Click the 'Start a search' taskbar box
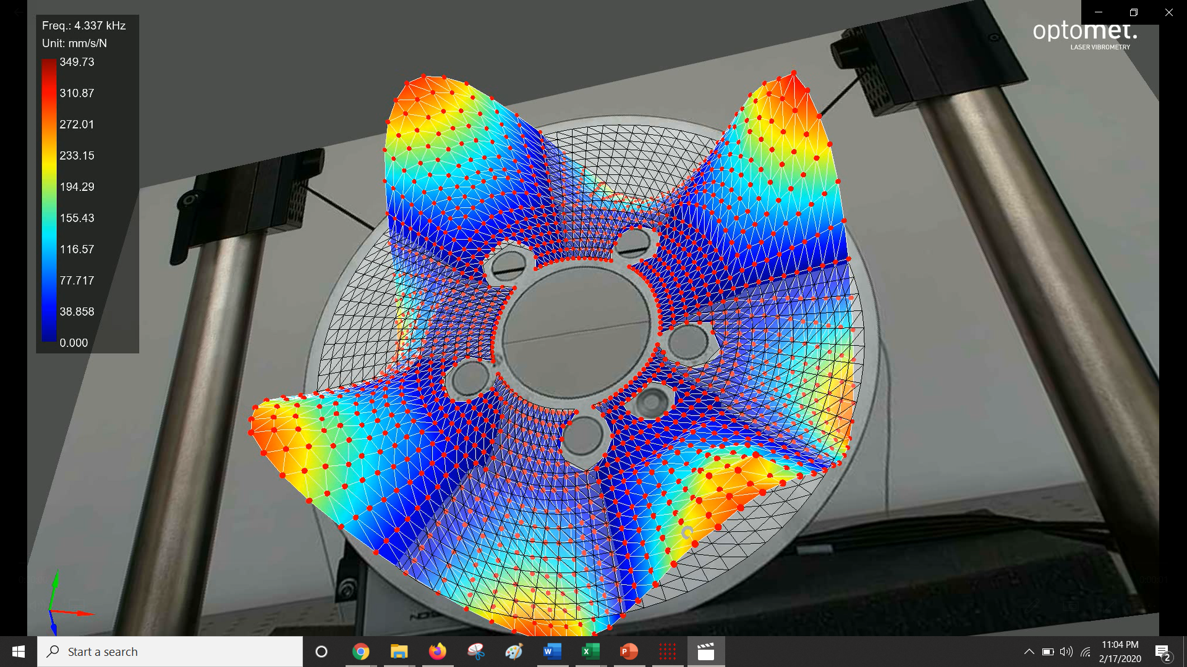Screen dimensions: 1187x667 pos(170,652)
